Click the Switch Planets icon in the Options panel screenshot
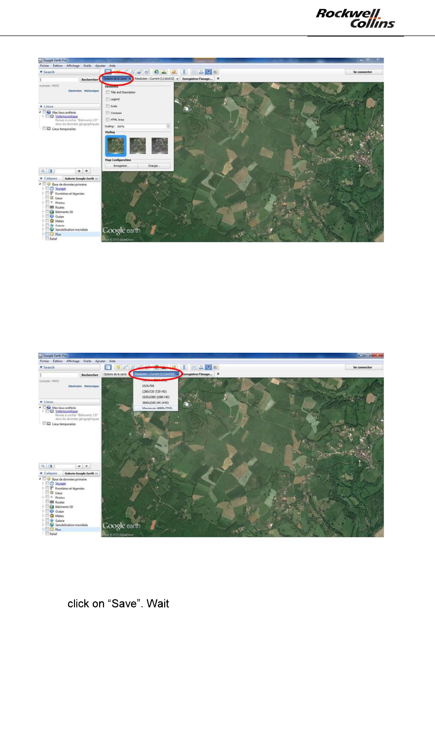Screen dimensions: 435x741 [174, 72]
